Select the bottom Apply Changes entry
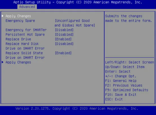The width and height of the screenshot is (156, 115). [18, 62]
